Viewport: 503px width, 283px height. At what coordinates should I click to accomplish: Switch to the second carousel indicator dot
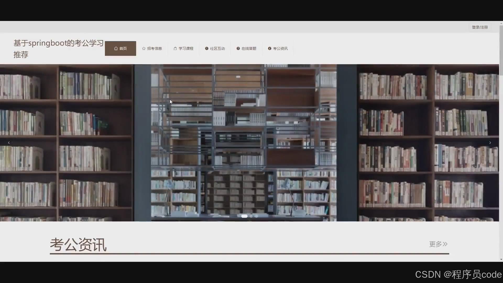tap(251, 216)
